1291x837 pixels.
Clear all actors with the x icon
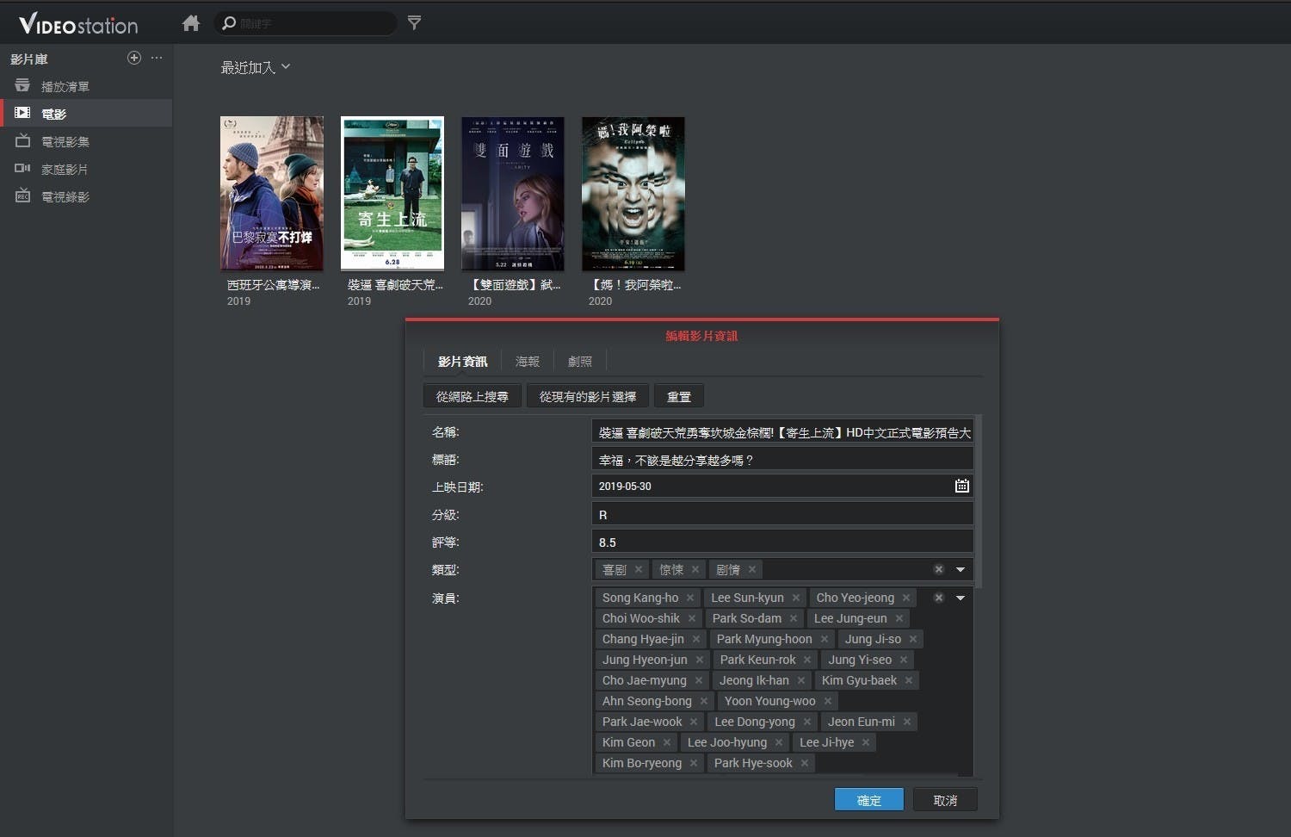tap(939, 598)
